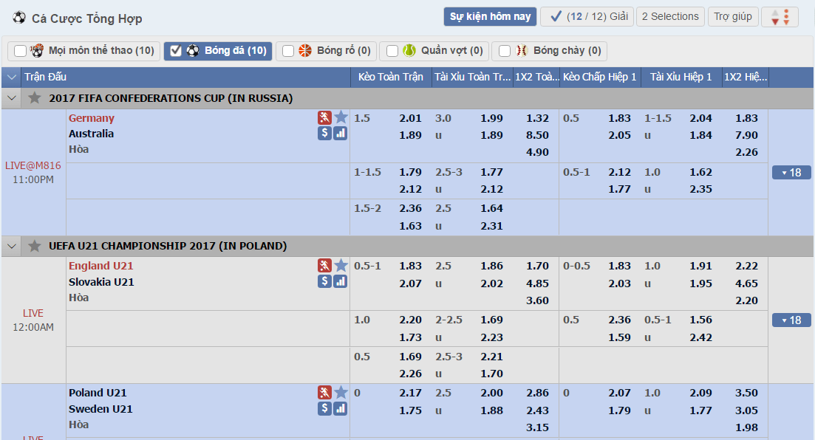Viewport: 815px width, 440px height.
Task: Bet Sweden U21 first-half 1X2 at 3.05
Action: pos(746,410)
